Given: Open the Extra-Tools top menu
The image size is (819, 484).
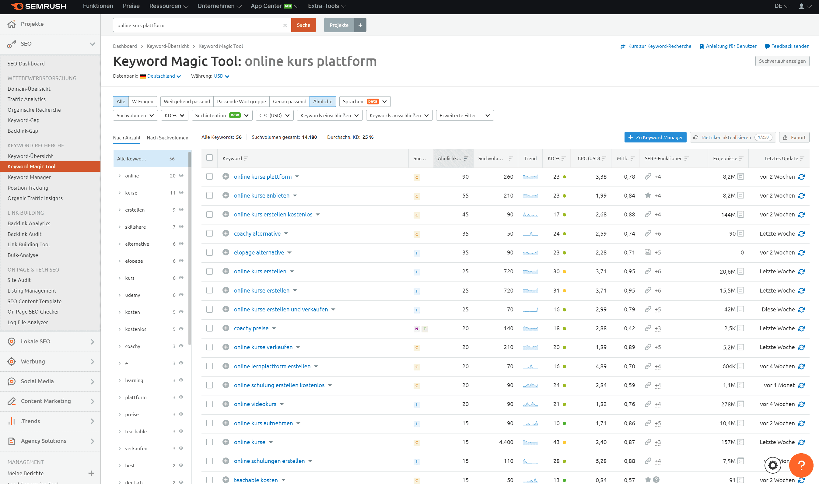Looking at the screenshot, I should point(327,6).
